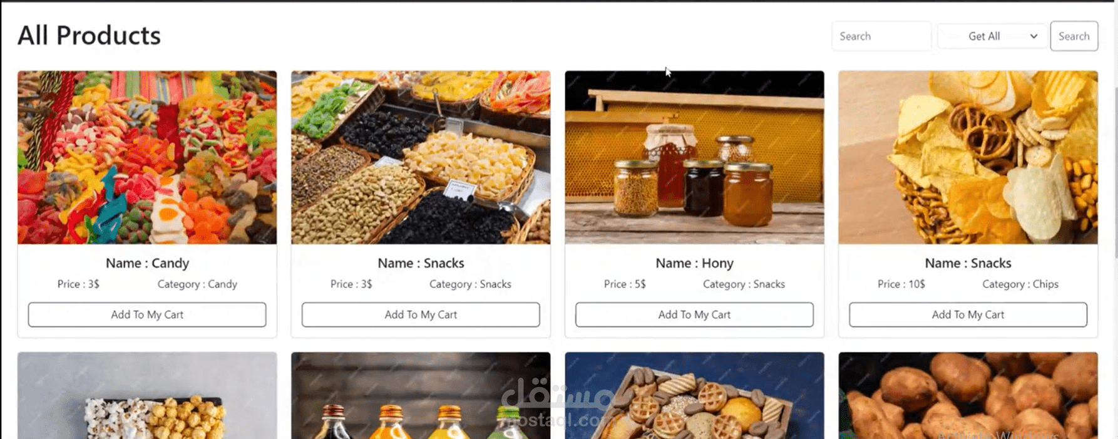Open the colorful candy product image
The image size is (1118, 439).
pos(147,157)
